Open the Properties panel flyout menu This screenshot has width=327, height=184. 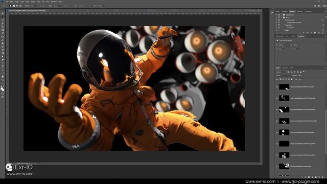point(325,36)
